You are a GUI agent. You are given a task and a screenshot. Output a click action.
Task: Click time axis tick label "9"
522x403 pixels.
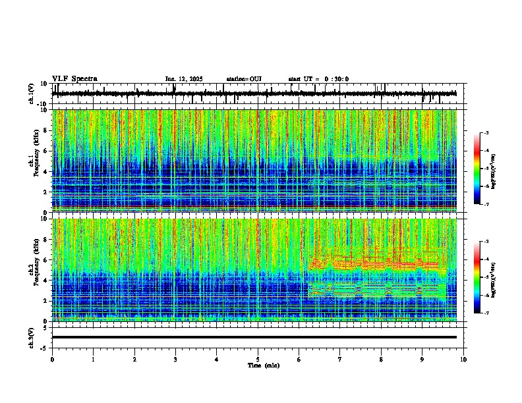click(422, 360)
